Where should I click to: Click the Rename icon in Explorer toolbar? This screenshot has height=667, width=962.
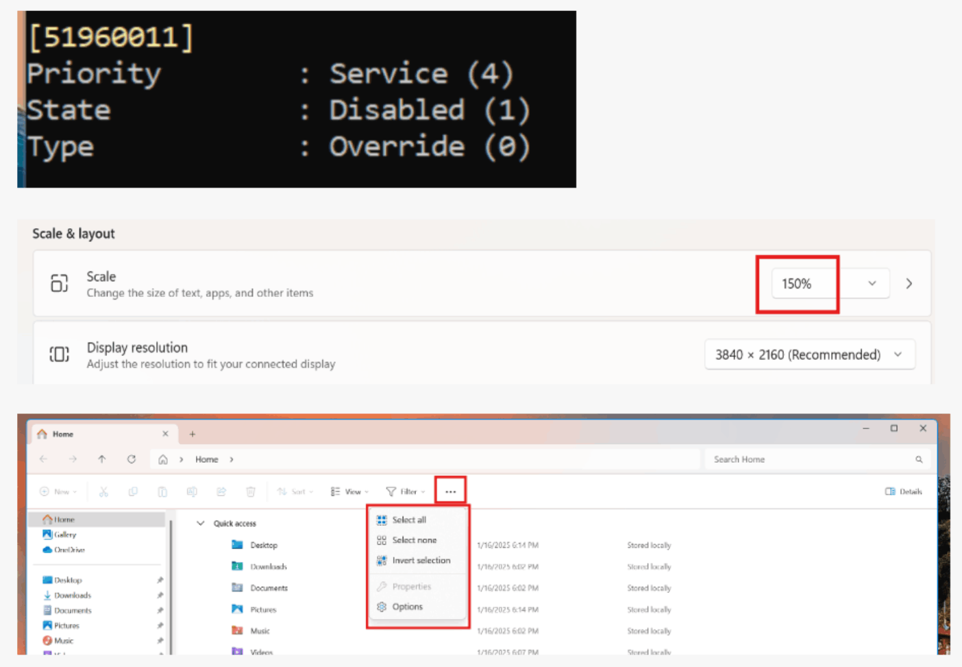coord(192,492)
